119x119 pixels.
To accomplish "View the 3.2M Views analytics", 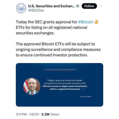I will pyautogui.click(x=50, y=114).
